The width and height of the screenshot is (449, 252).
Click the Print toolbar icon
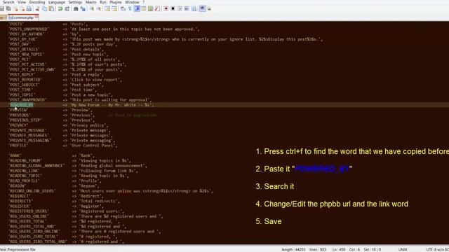click(x=29, y=9)
